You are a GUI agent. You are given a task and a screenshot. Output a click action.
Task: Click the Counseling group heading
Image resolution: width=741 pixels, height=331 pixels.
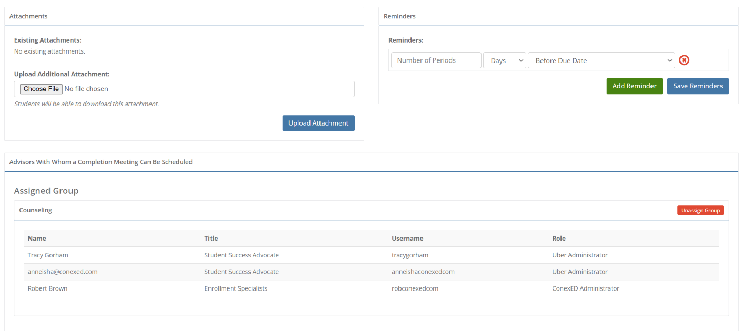[x=36, y=210]
